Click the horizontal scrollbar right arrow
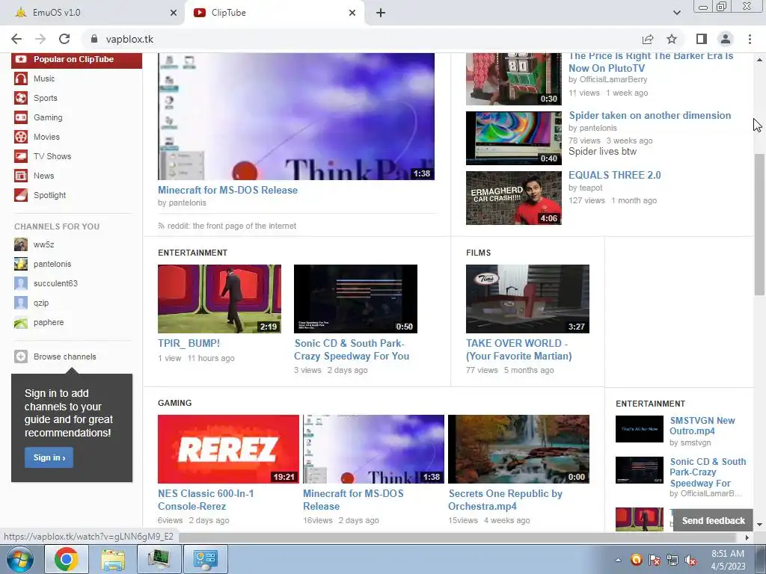Screen dimensions: 766x574 click(747, 537)
